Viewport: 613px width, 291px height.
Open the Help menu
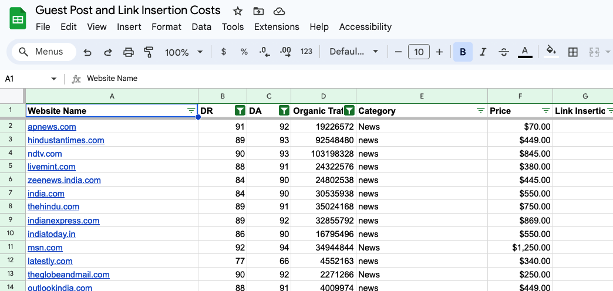[x=319, y=27]
